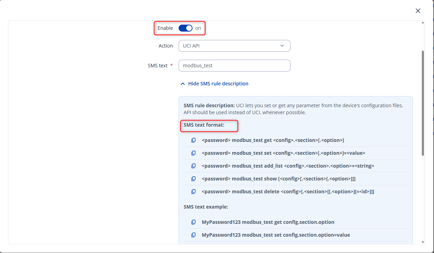The image size is (434, 253).
Task: Toggle the Enable switch off
Action: 186,28
